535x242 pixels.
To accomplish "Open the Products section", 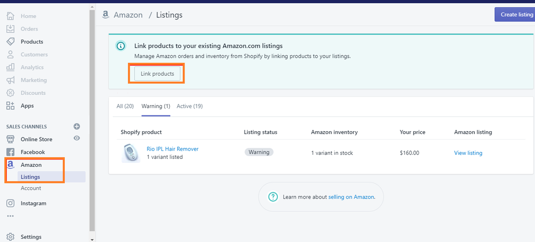I will tap(32, 42).
